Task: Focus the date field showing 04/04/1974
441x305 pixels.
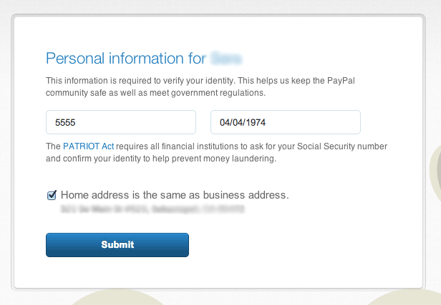Action: [286, 122]
